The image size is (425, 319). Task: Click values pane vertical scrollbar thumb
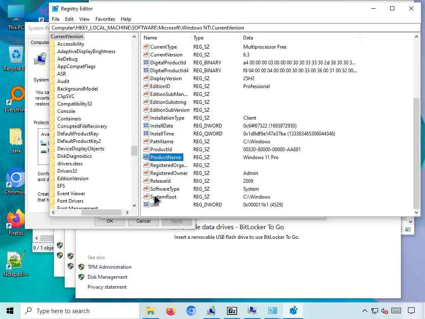pyautogui.click(x=417, y=153)
